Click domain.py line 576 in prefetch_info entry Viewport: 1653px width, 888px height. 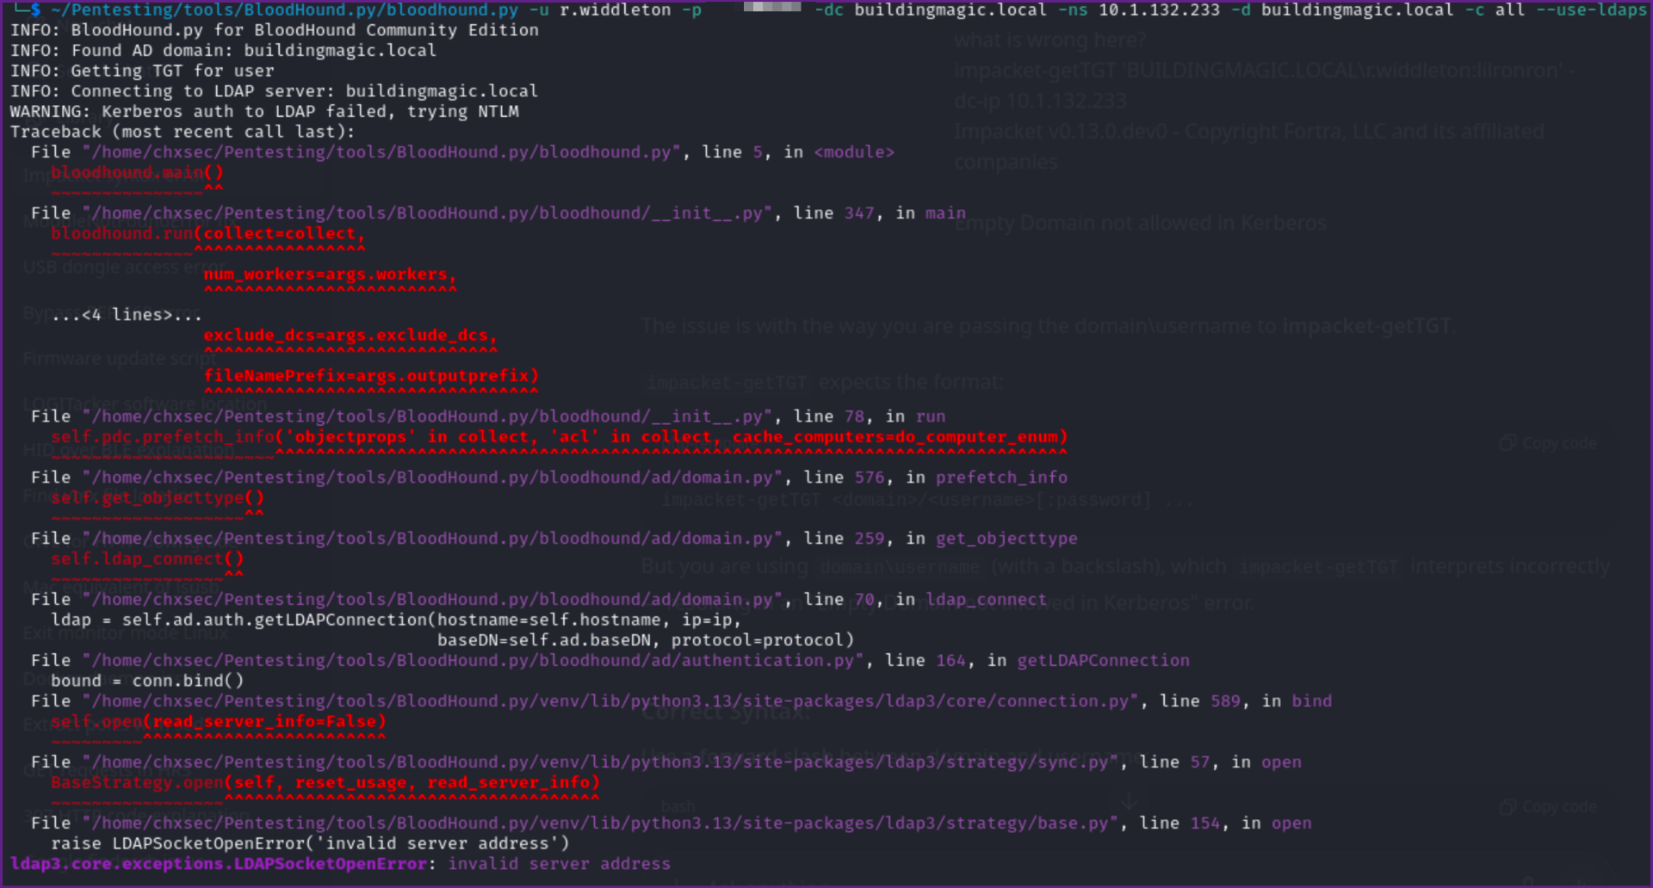549,478
